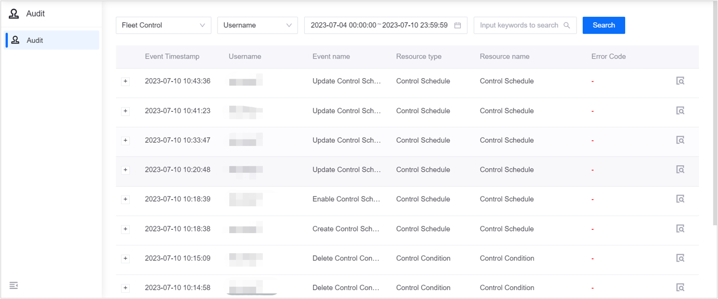Click the keyword search magnifier icon

(x=567, y=25)
